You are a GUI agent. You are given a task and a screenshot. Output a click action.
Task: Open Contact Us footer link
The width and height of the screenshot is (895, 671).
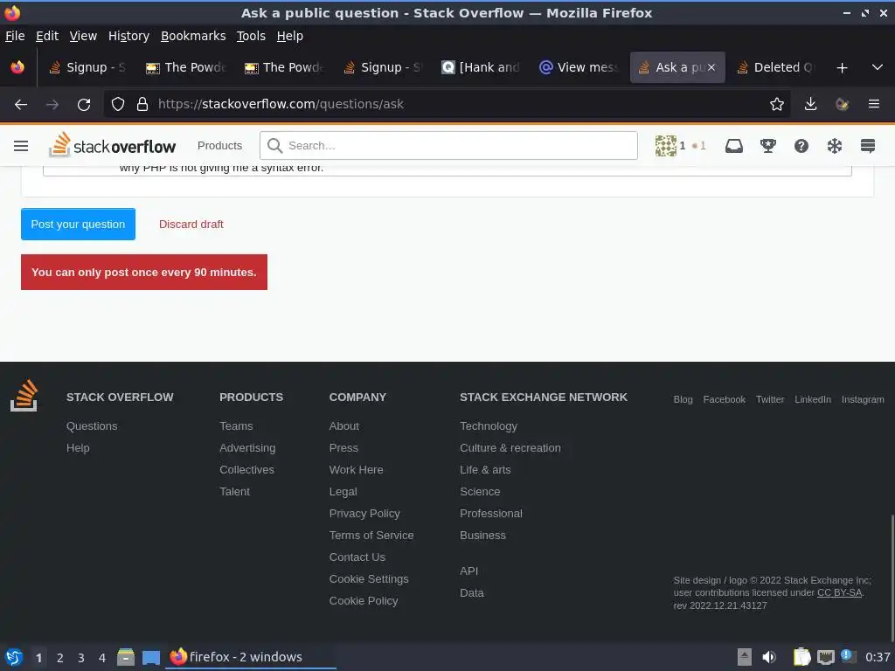(357, 557)
